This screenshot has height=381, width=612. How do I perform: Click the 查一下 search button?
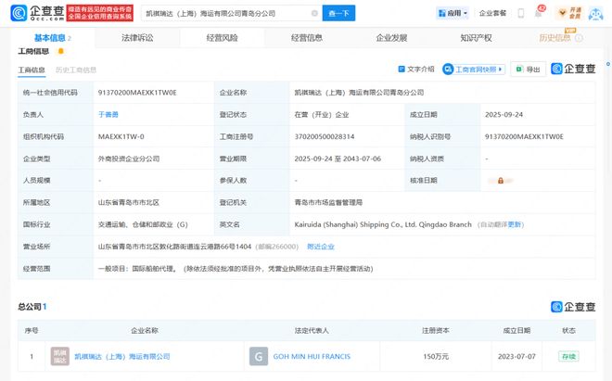tap(338, 13)
